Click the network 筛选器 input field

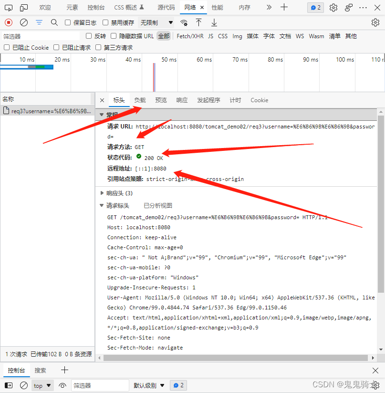(x=41, y=36)
